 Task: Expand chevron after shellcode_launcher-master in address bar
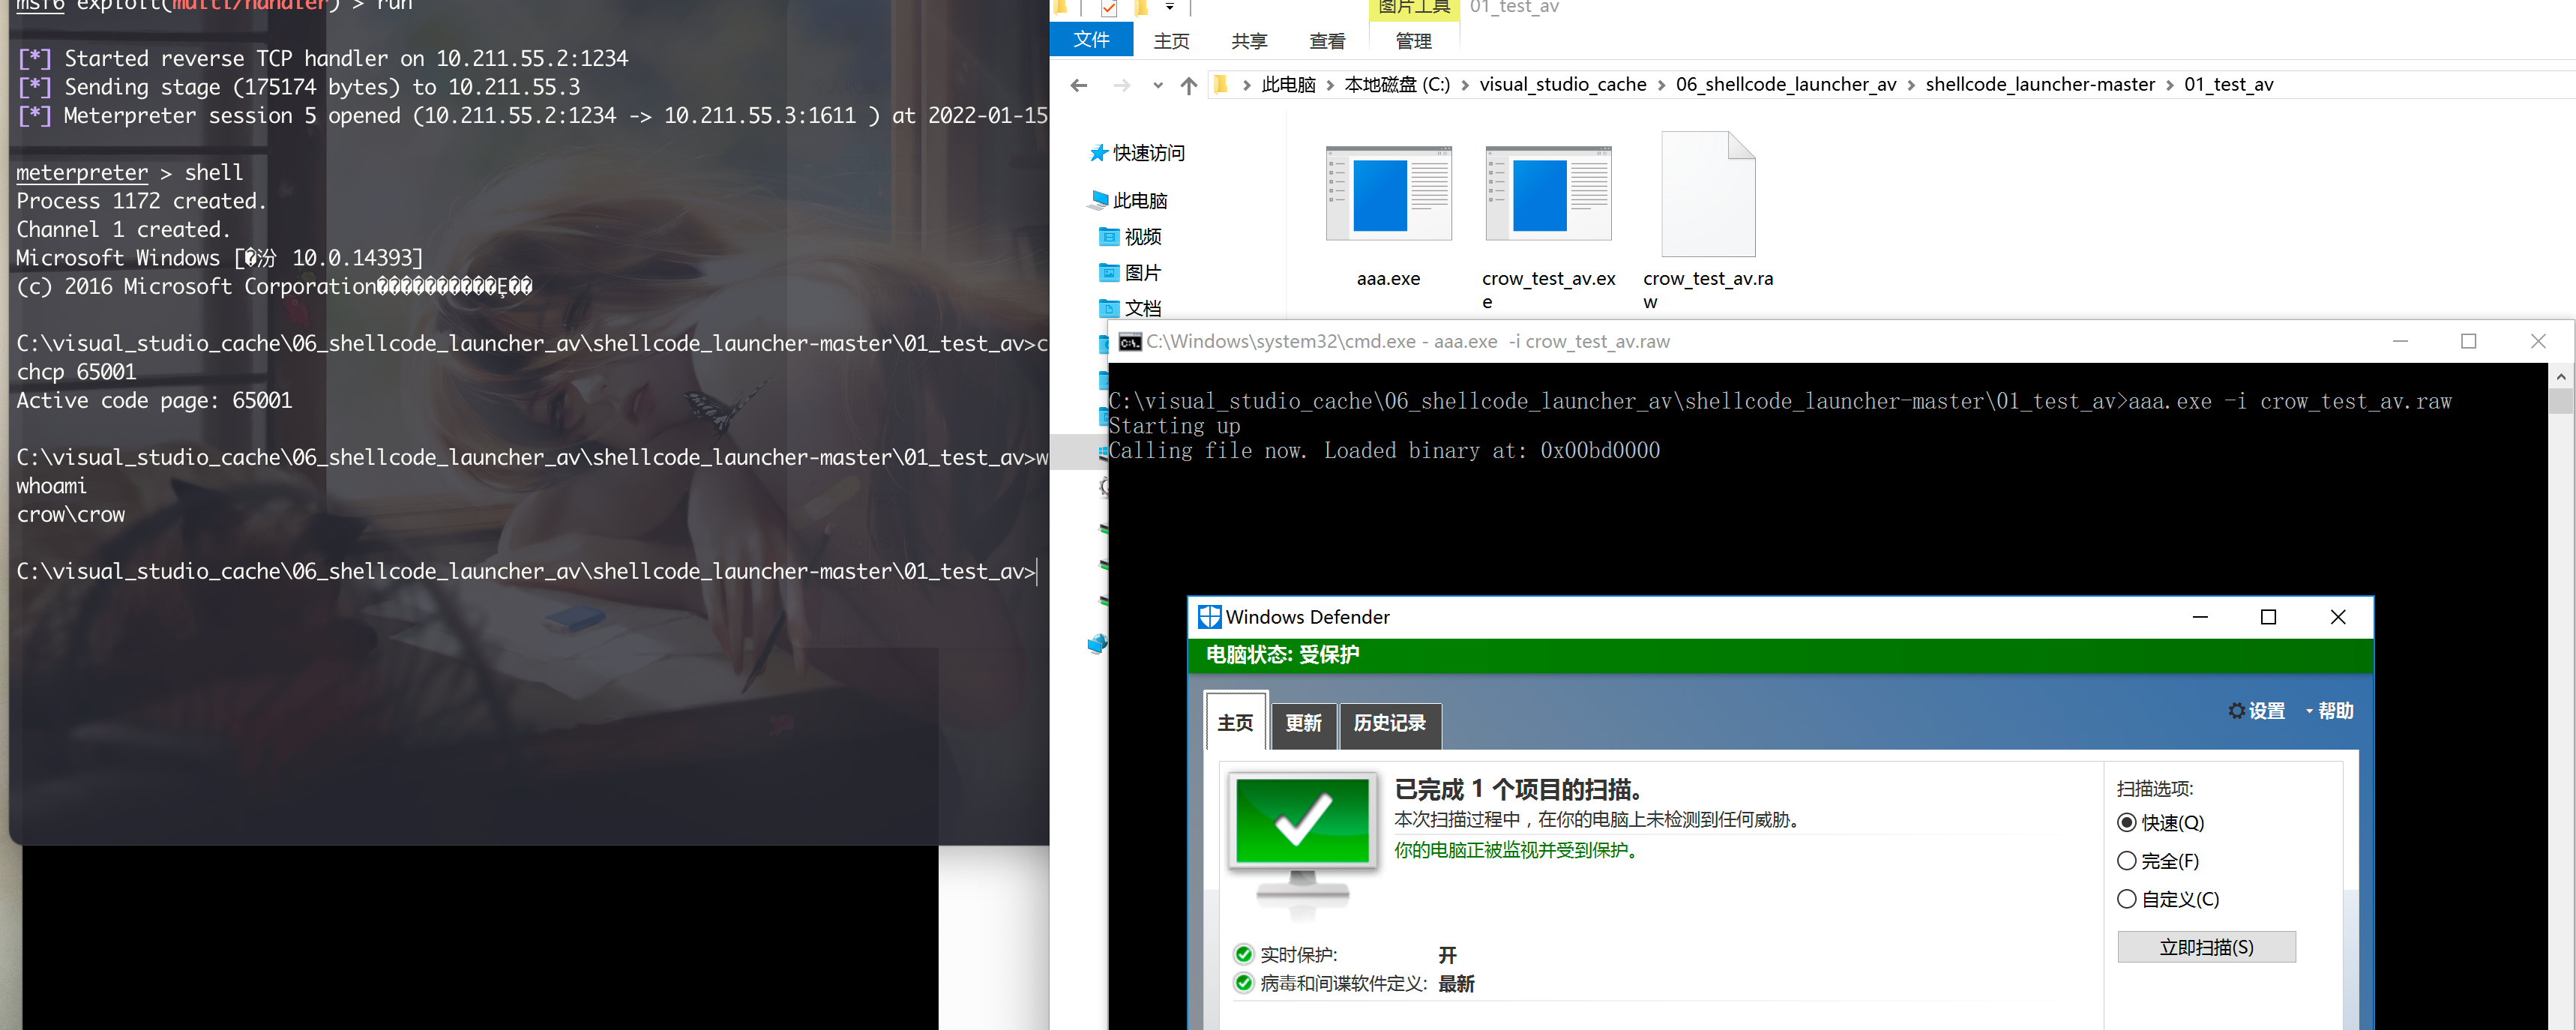(2169, 85)
